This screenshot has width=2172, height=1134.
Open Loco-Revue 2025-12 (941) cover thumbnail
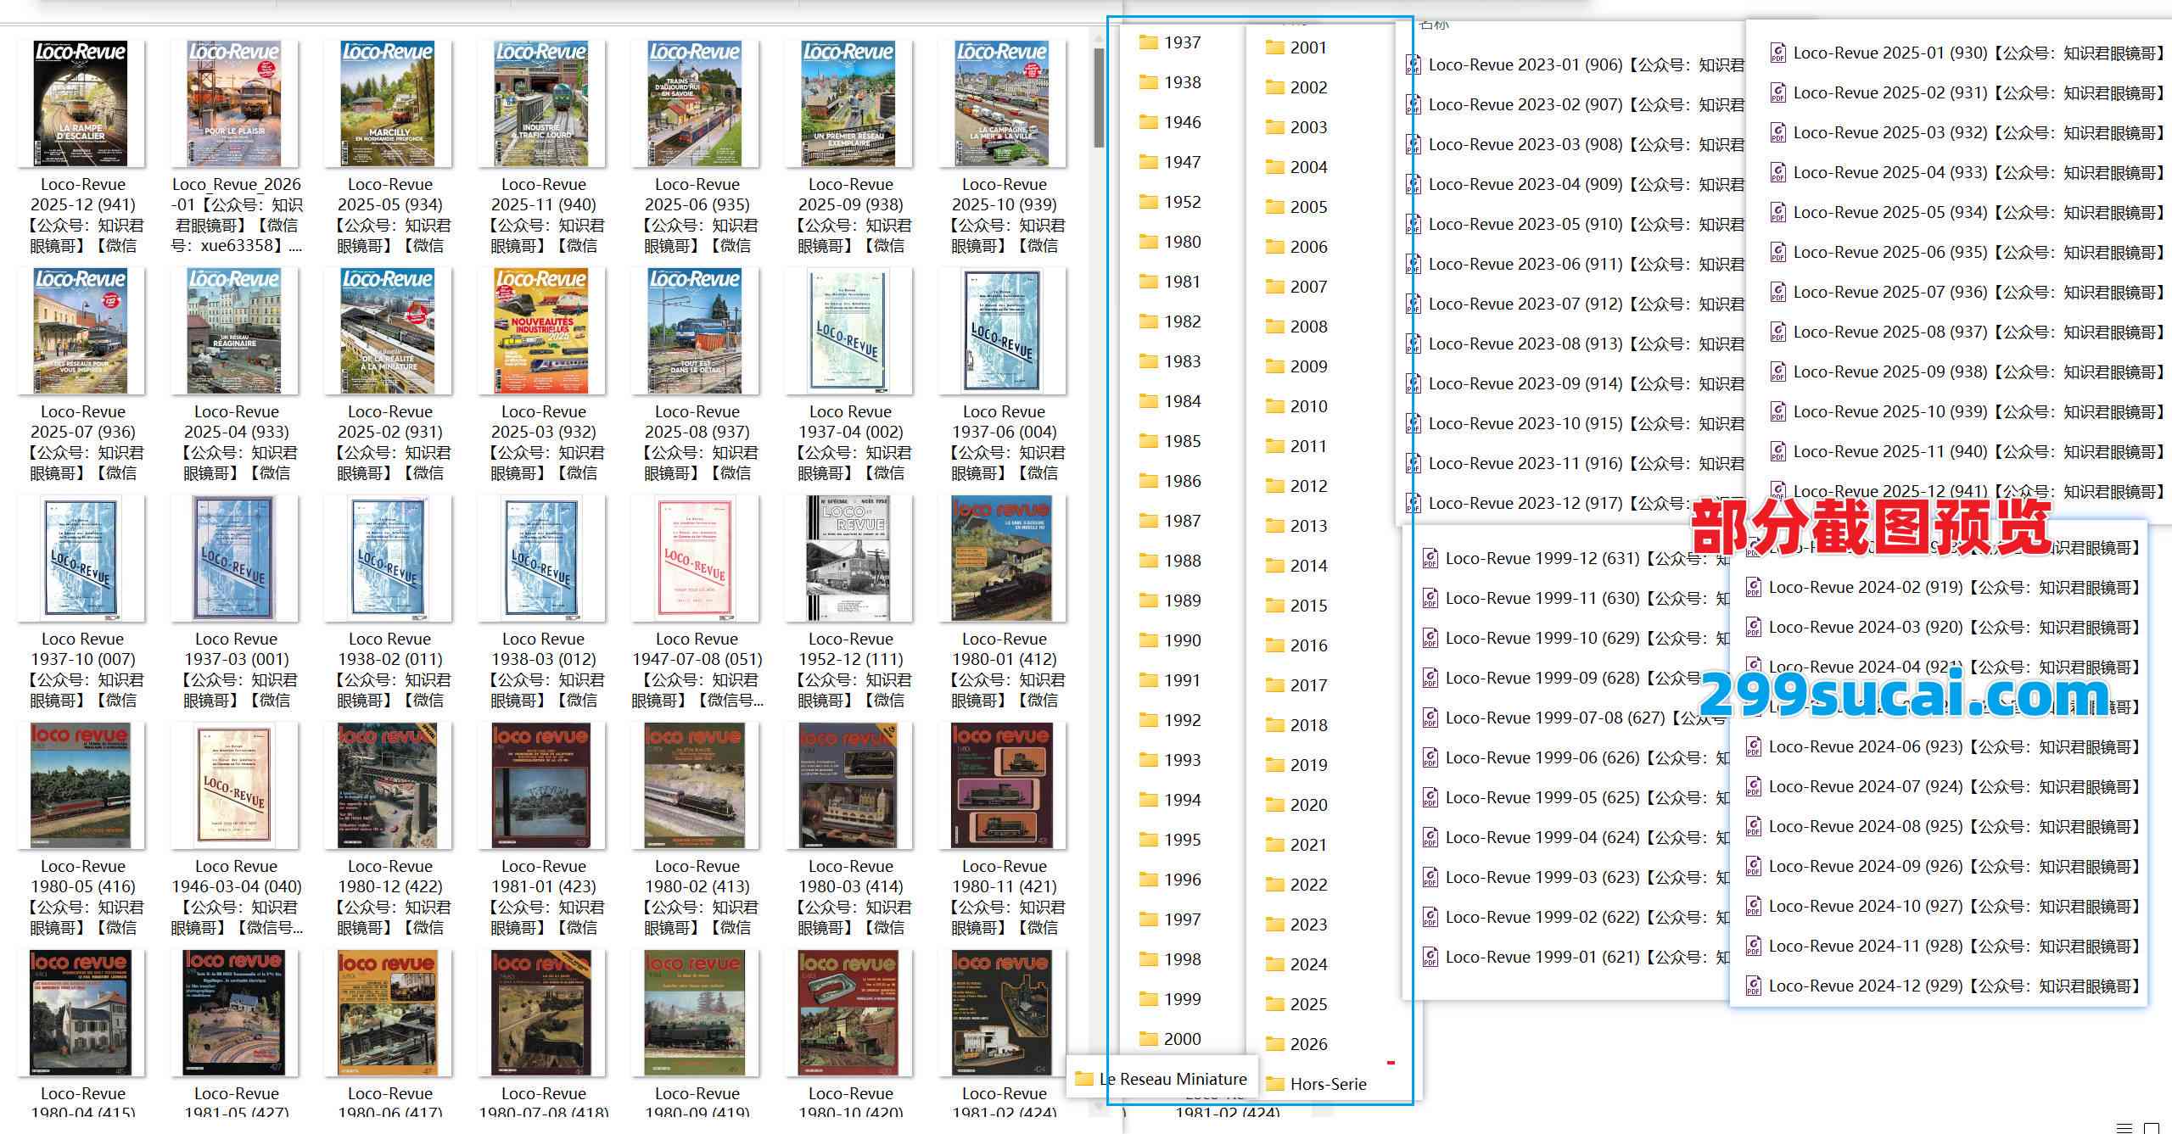(x=81, y=103)
